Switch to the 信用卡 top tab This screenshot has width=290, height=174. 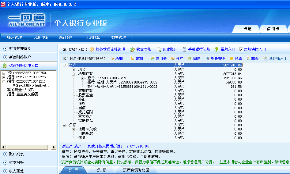coord(273,29)
